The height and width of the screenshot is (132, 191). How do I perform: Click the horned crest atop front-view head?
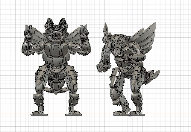tap(56, 24)
